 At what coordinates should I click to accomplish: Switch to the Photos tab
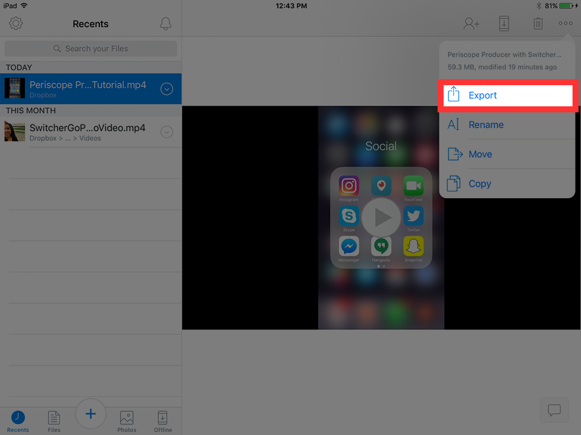click(126, 420)
